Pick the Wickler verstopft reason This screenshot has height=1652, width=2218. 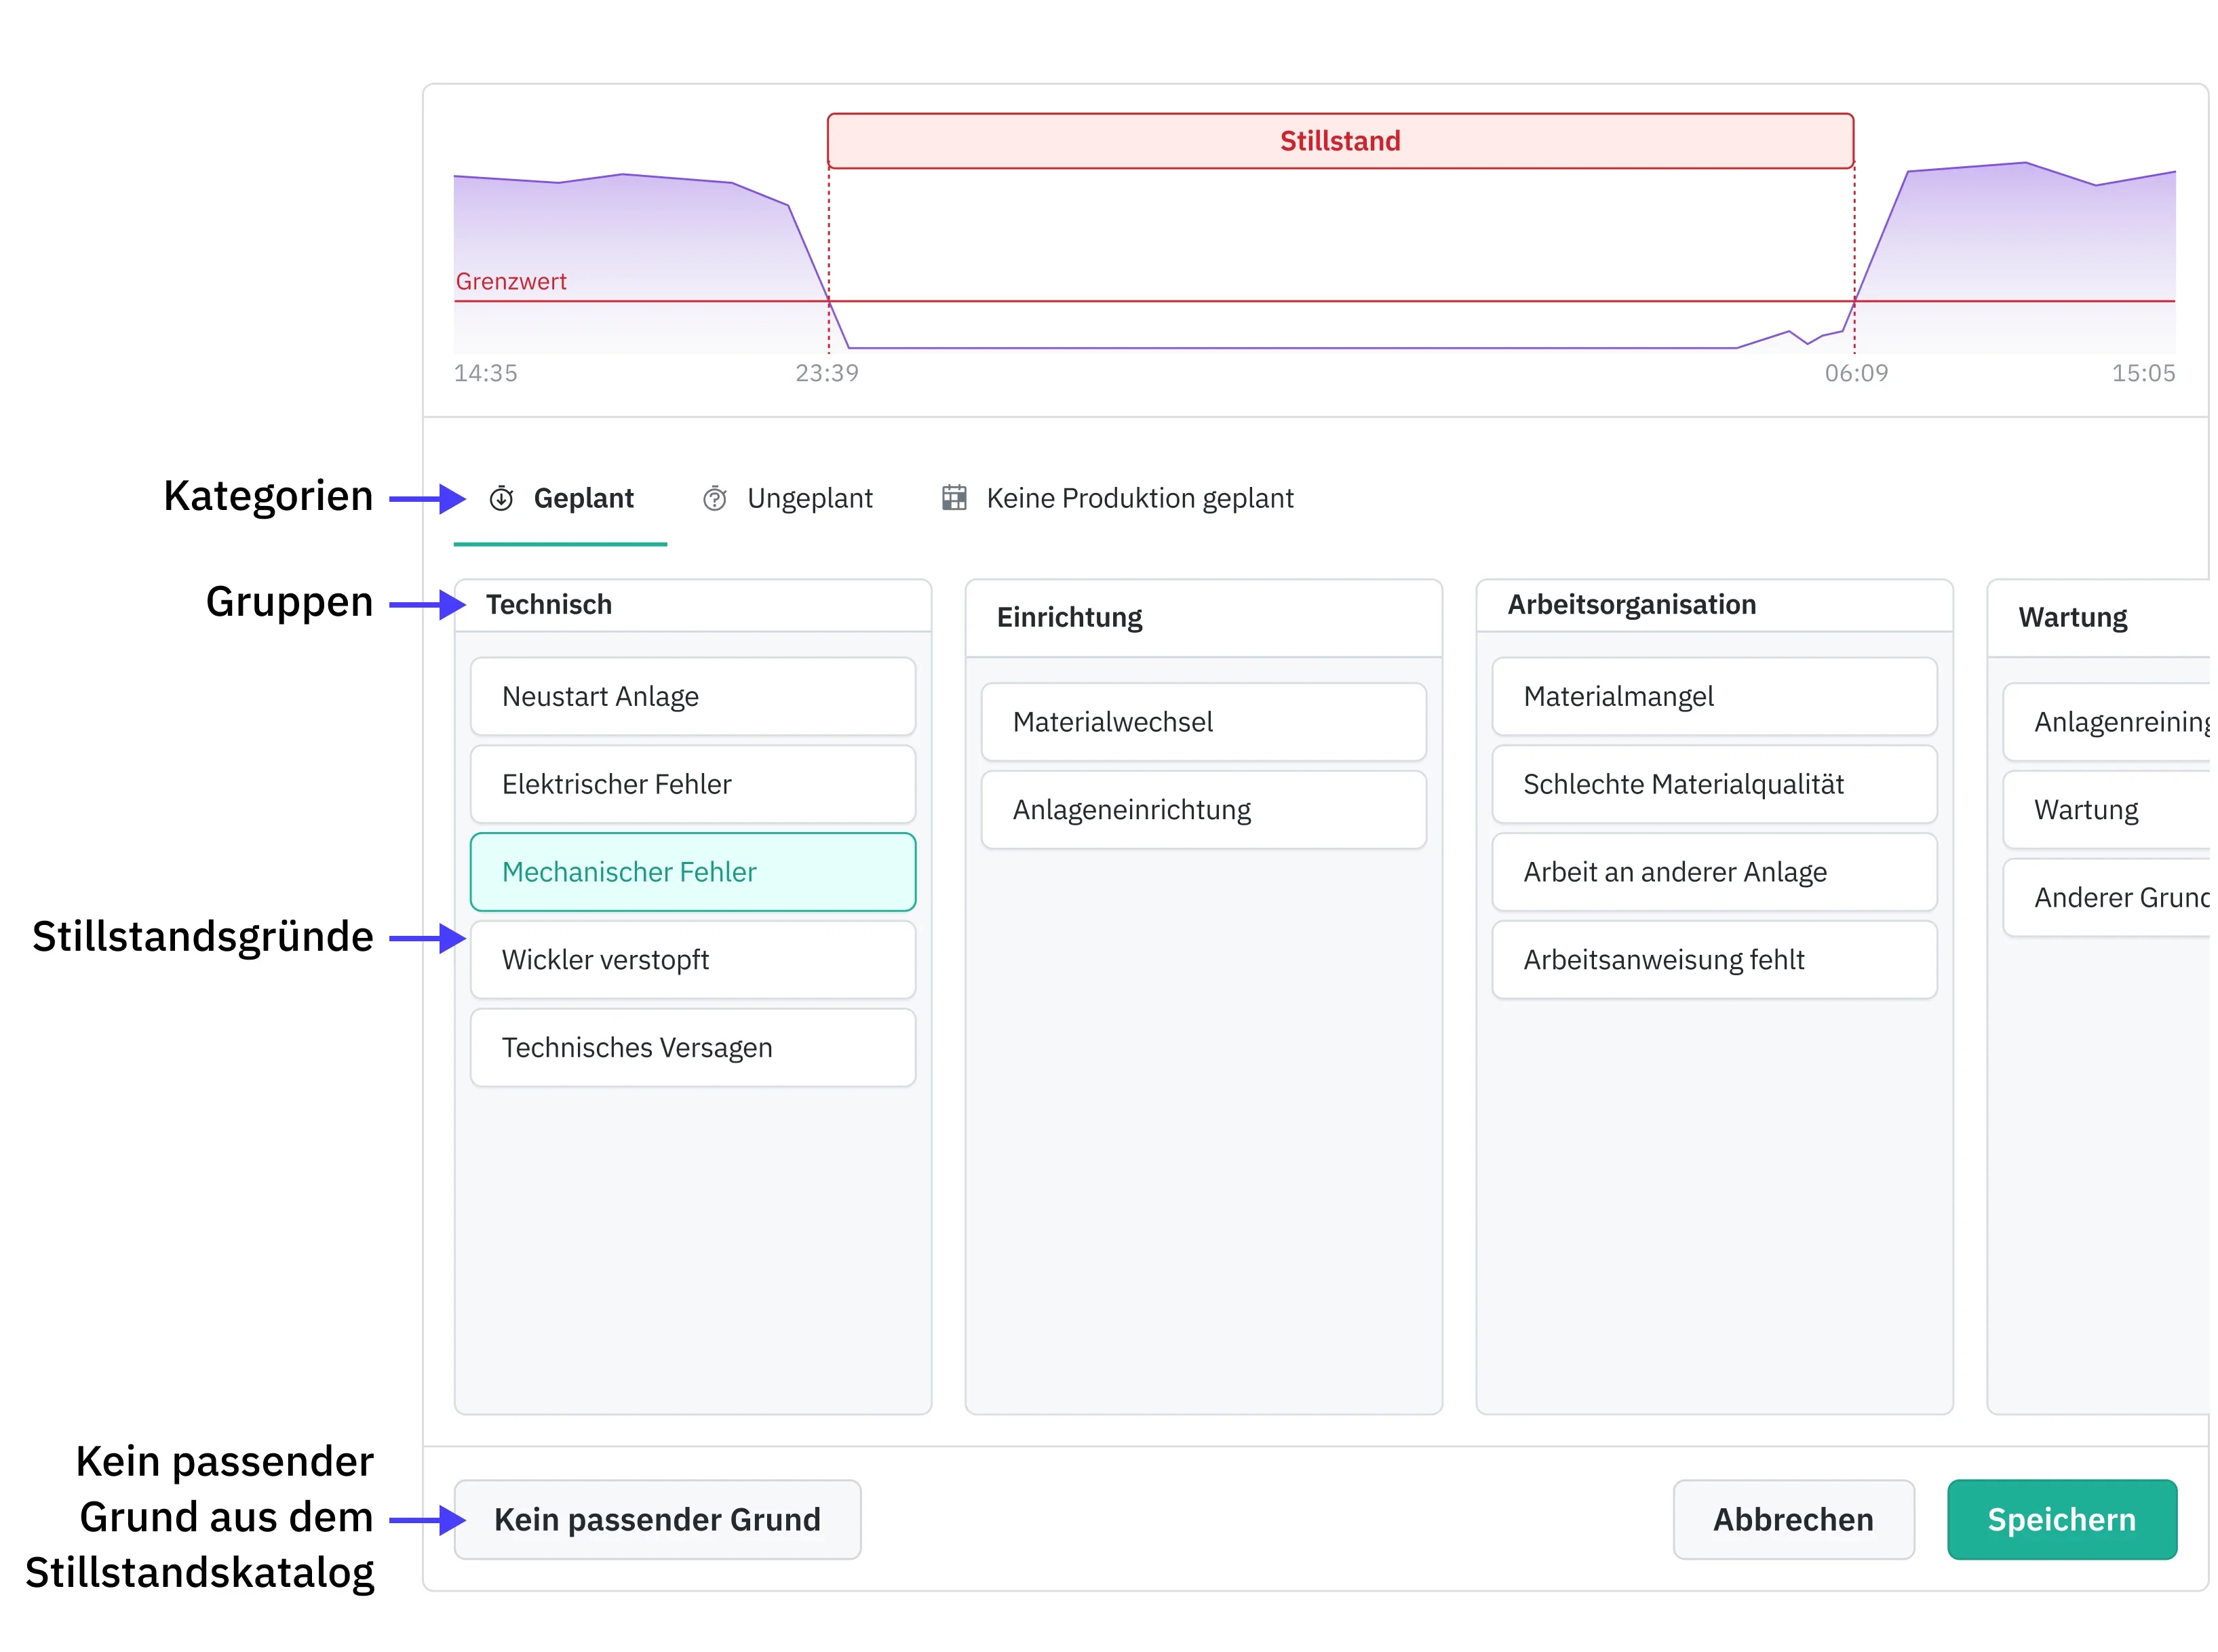(x=692, y=960)
